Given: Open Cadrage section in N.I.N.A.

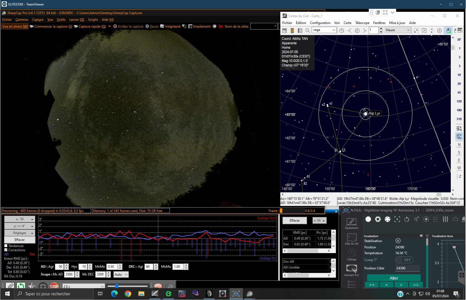Looking at the screenshot, I should [x=351, y=255].
